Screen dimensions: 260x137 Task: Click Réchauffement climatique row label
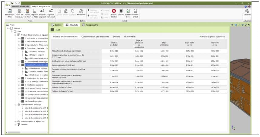pos(66,51)
